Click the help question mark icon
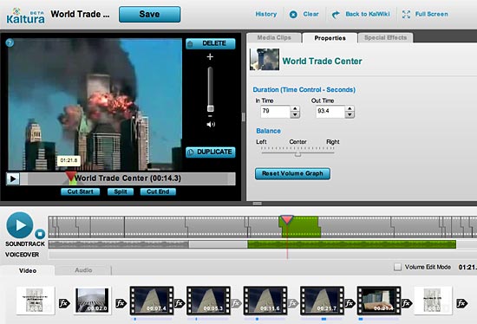The height and width of the screenshot is (324, 477). click(x=10, y=42)
